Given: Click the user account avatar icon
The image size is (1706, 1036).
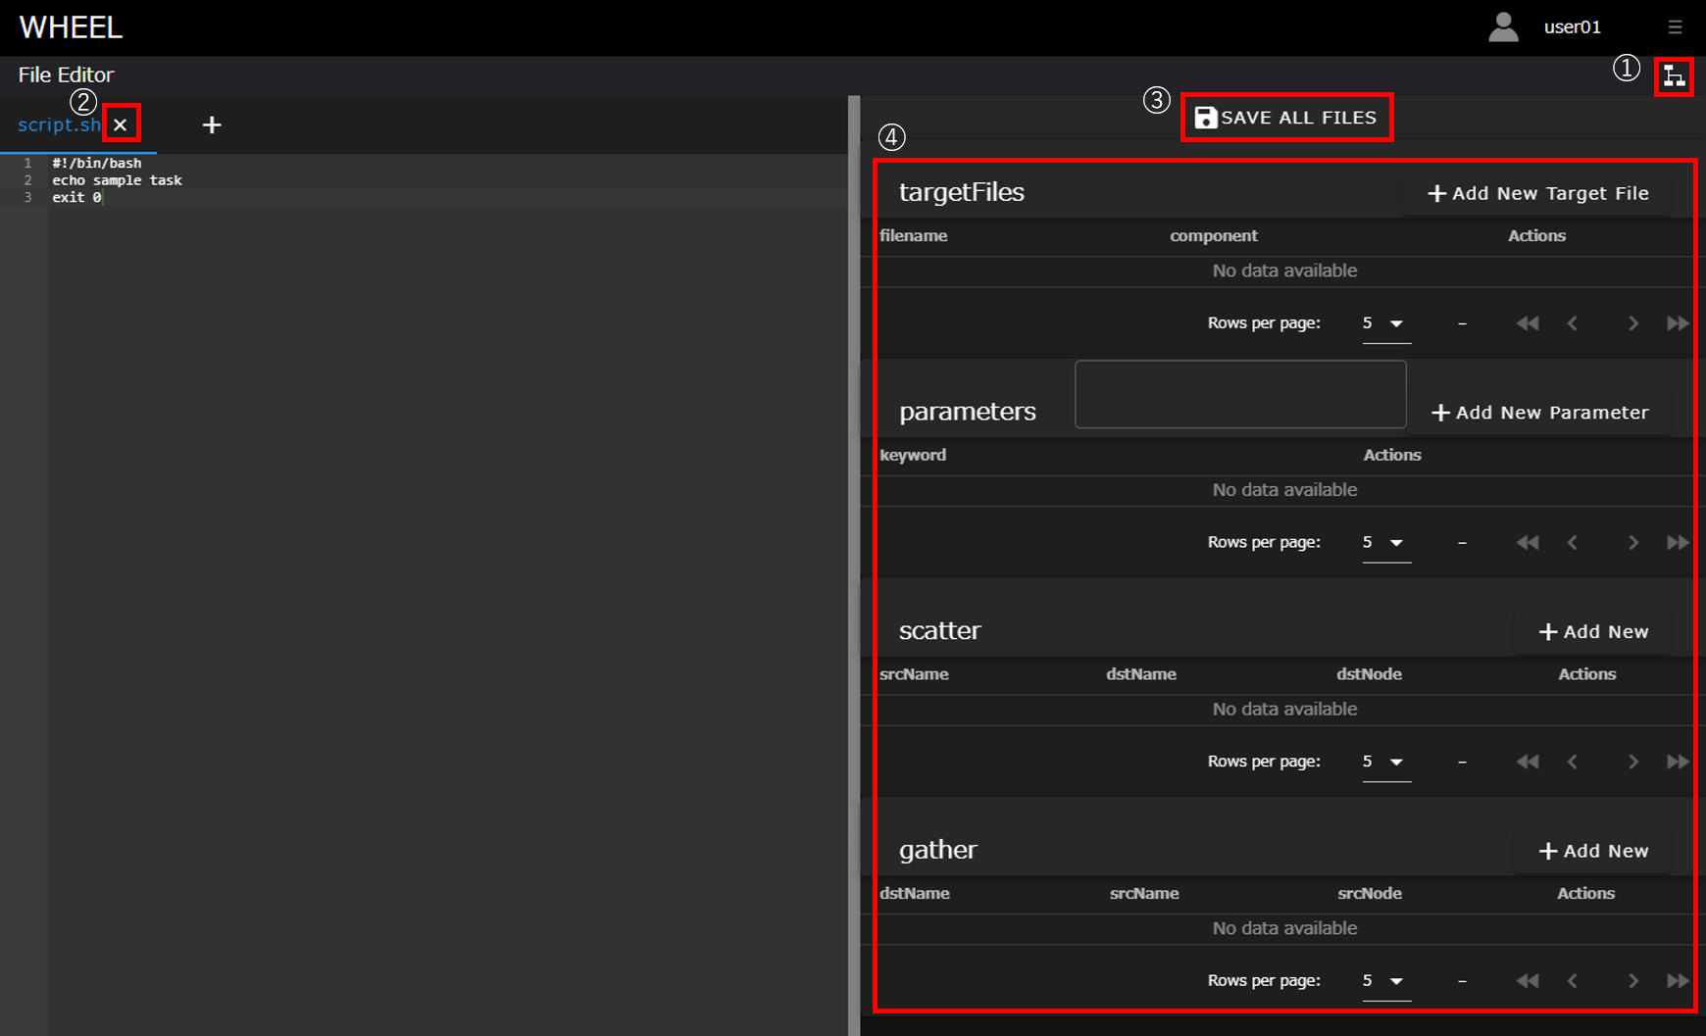Looking at the screenshot, I should 1503,27.
